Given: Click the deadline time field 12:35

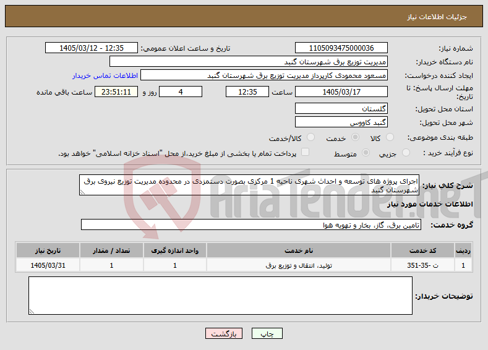Looking at the screenshot, I should (x=247, y=92).
